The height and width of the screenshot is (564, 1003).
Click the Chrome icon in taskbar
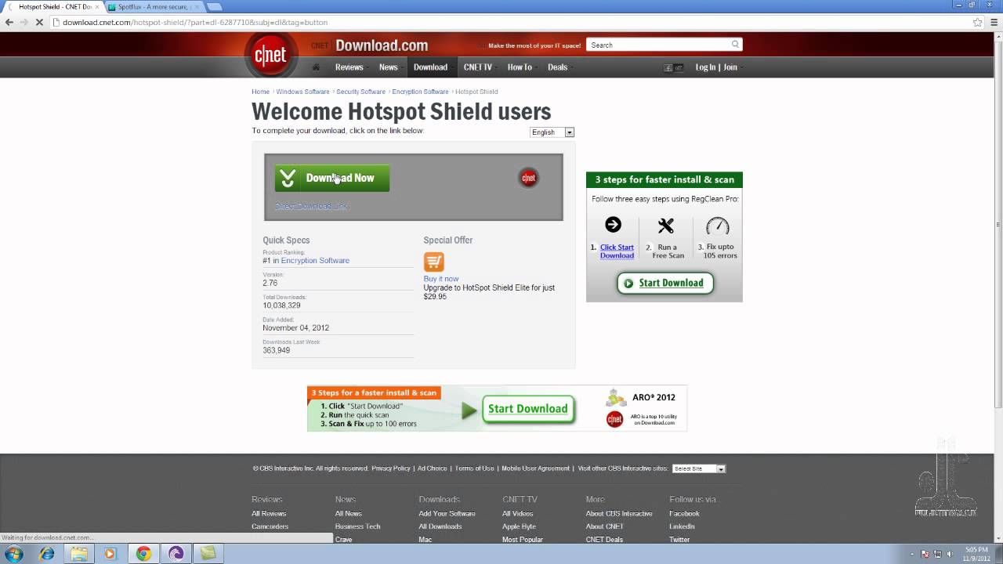pyautogui.click(x=143, y=554)
